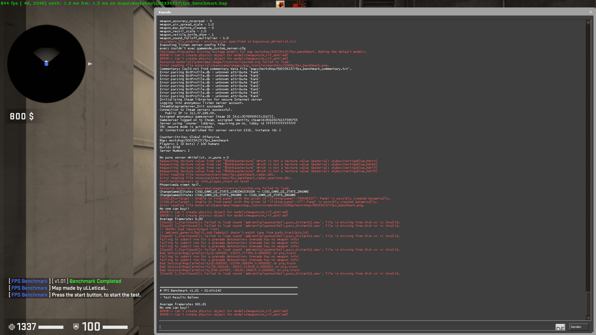Viewport: 596px width, 335px height.
Task: Click the Konsole title bar
Action: [x=372, y=12]
